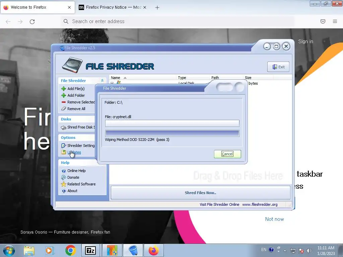Click the Windows security shield taskbar icon

112,250
